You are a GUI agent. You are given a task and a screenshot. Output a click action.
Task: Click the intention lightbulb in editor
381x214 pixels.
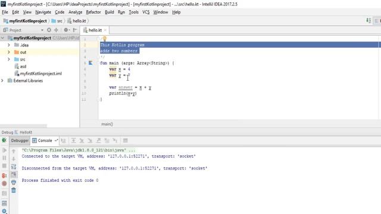[105, 39]
